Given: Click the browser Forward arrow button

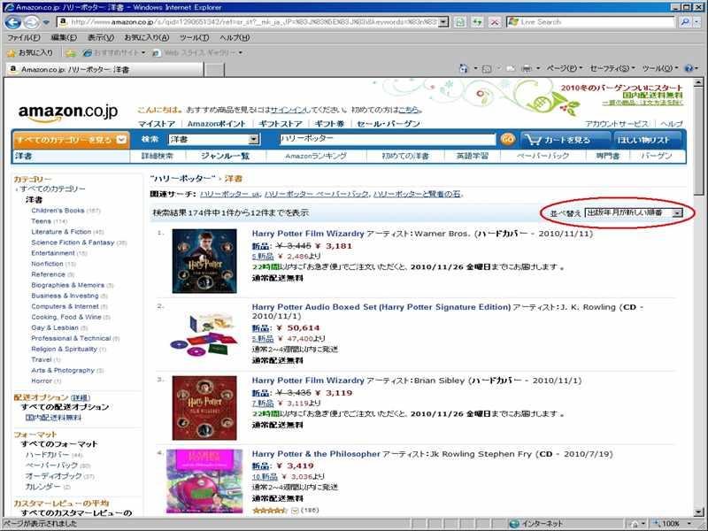Looking at the screenshot, I should 31,21.
